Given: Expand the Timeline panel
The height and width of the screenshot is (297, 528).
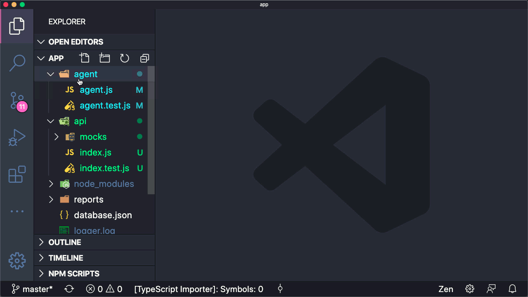Looking at the screenshot, I should 94,258.
